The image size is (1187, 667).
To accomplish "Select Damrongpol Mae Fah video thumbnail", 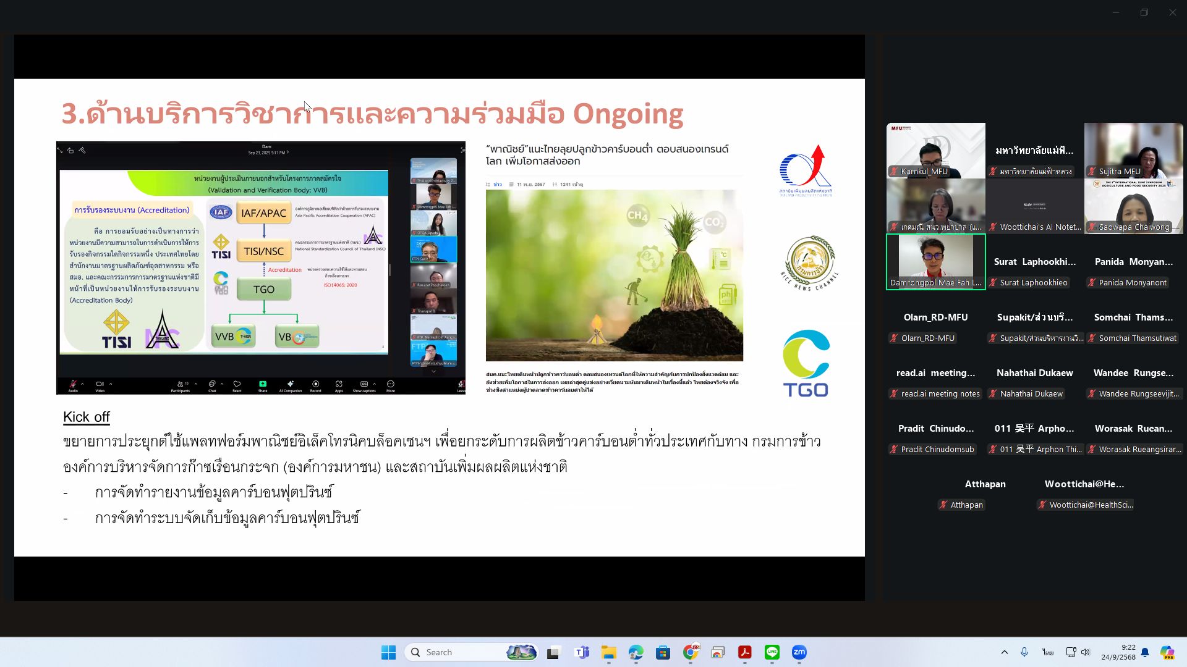I will tap(935, 261).
